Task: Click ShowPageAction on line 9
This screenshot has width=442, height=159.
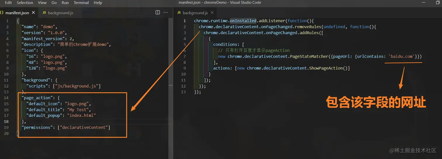Action: coord(326,68)
